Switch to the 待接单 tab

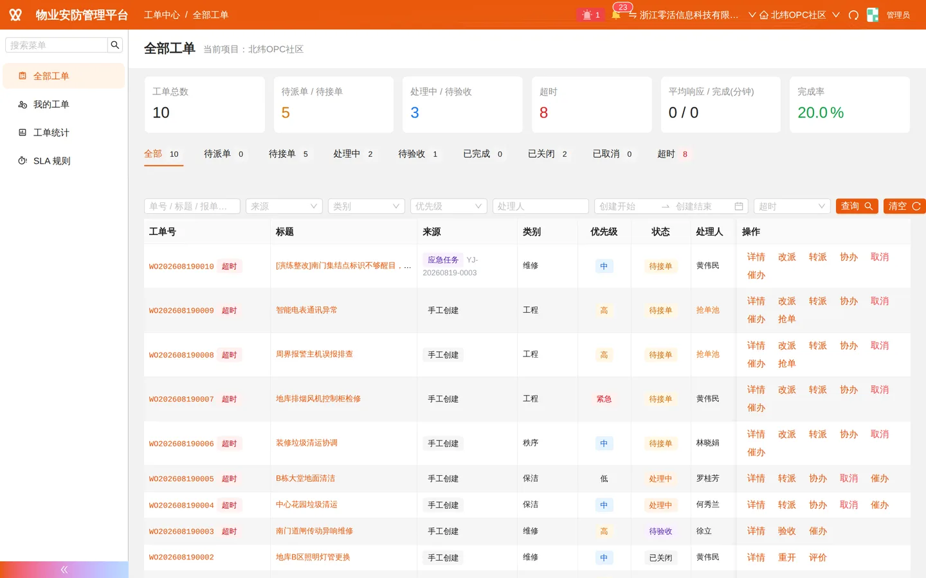point(288,154)
